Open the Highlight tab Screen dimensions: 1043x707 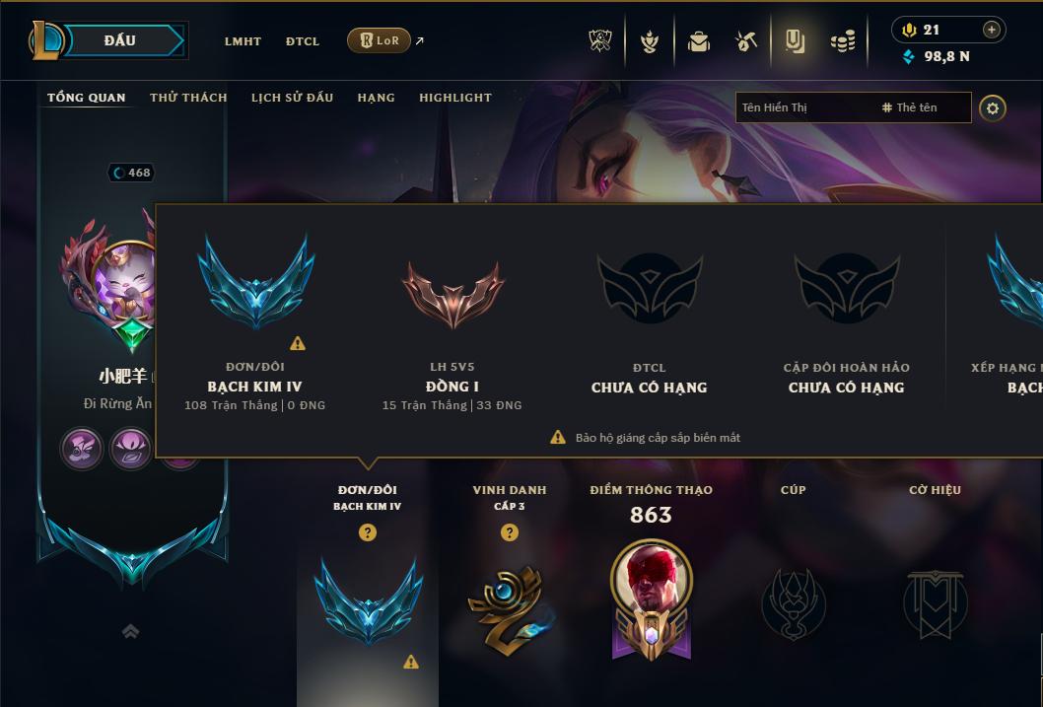click(x=455, y=97)
